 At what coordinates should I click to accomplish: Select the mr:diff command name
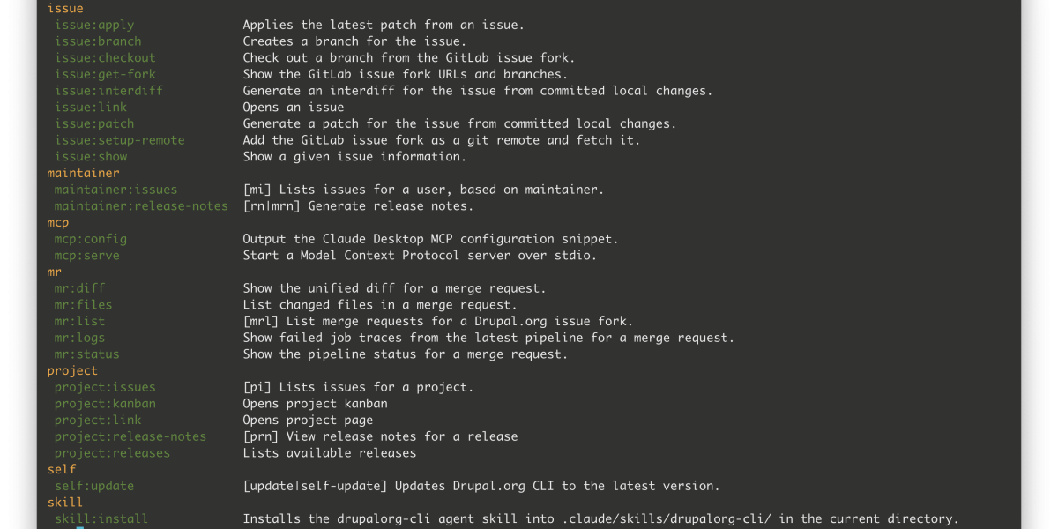[x=79, y=288]
